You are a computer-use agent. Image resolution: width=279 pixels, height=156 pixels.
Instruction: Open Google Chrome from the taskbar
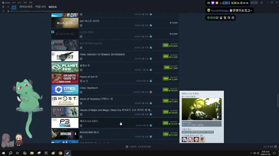point(60,153)
